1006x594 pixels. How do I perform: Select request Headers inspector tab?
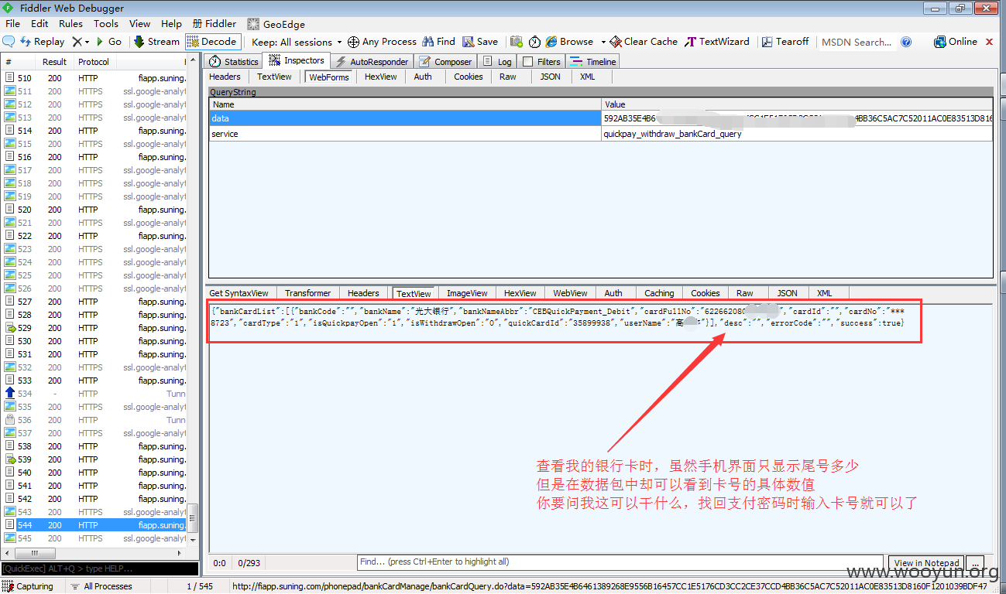coord(225,77)
